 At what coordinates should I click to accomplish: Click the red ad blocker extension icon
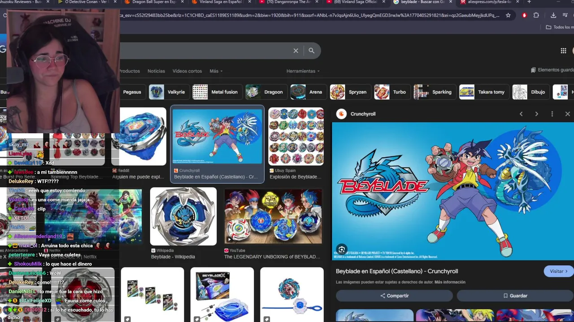[524, 15]
